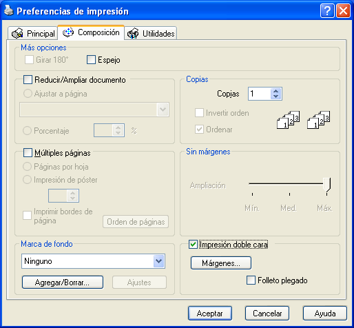Switch to the Principal tab

(x=33, y=33)
